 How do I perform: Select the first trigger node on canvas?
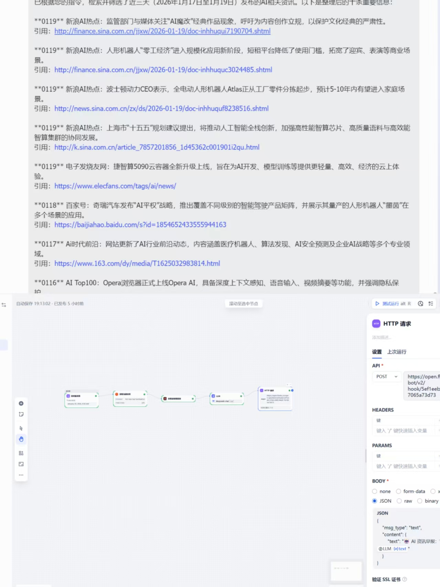82,399
